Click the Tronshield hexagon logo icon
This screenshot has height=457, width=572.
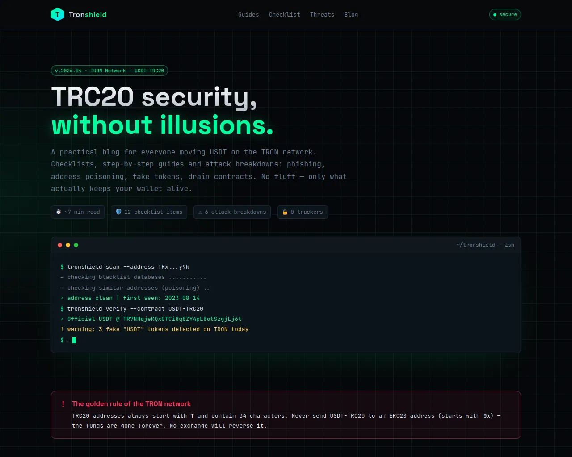pos(58,14)
